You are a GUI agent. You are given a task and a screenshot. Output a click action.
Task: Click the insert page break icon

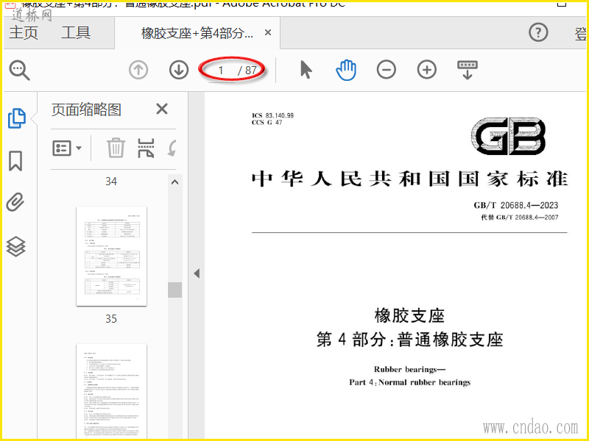146,148
